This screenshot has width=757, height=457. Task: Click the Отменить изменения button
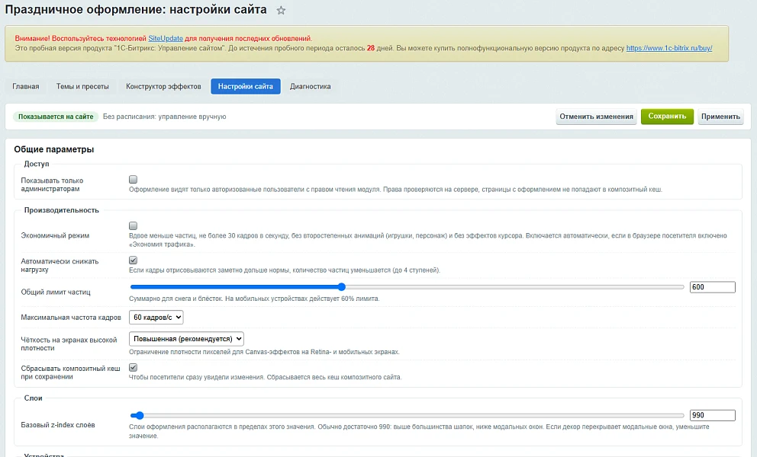(x=596, y=117)
